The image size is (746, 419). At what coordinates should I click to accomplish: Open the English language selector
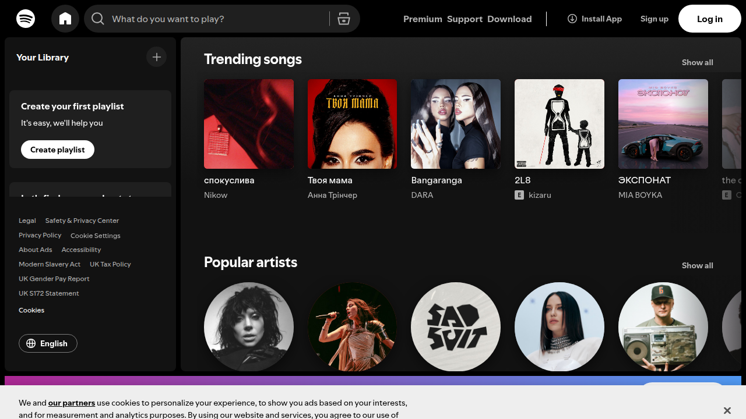click(48, 343)
